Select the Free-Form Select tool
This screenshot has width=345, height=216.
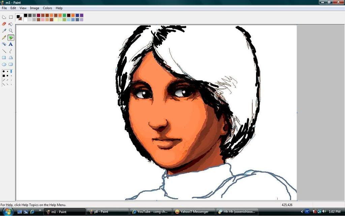tap(4, 17)
